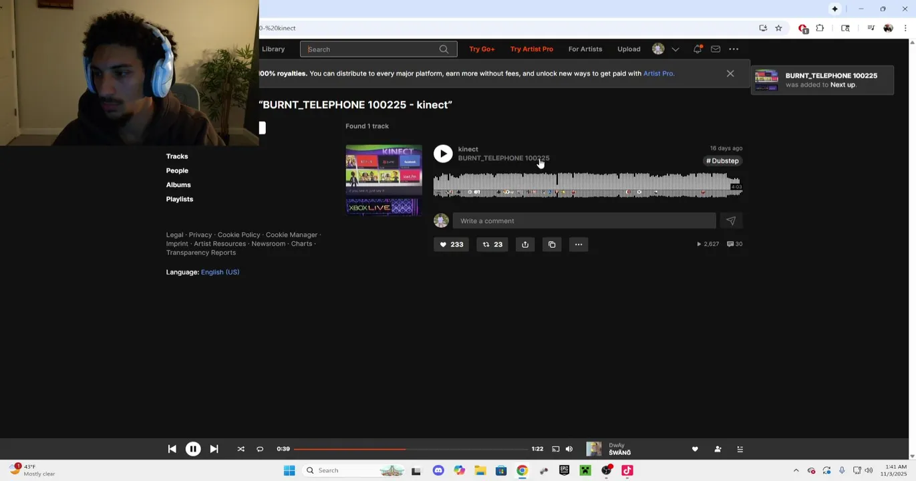Open messages envelope
This screenshot has height=481, width=916.
(716, 49)
